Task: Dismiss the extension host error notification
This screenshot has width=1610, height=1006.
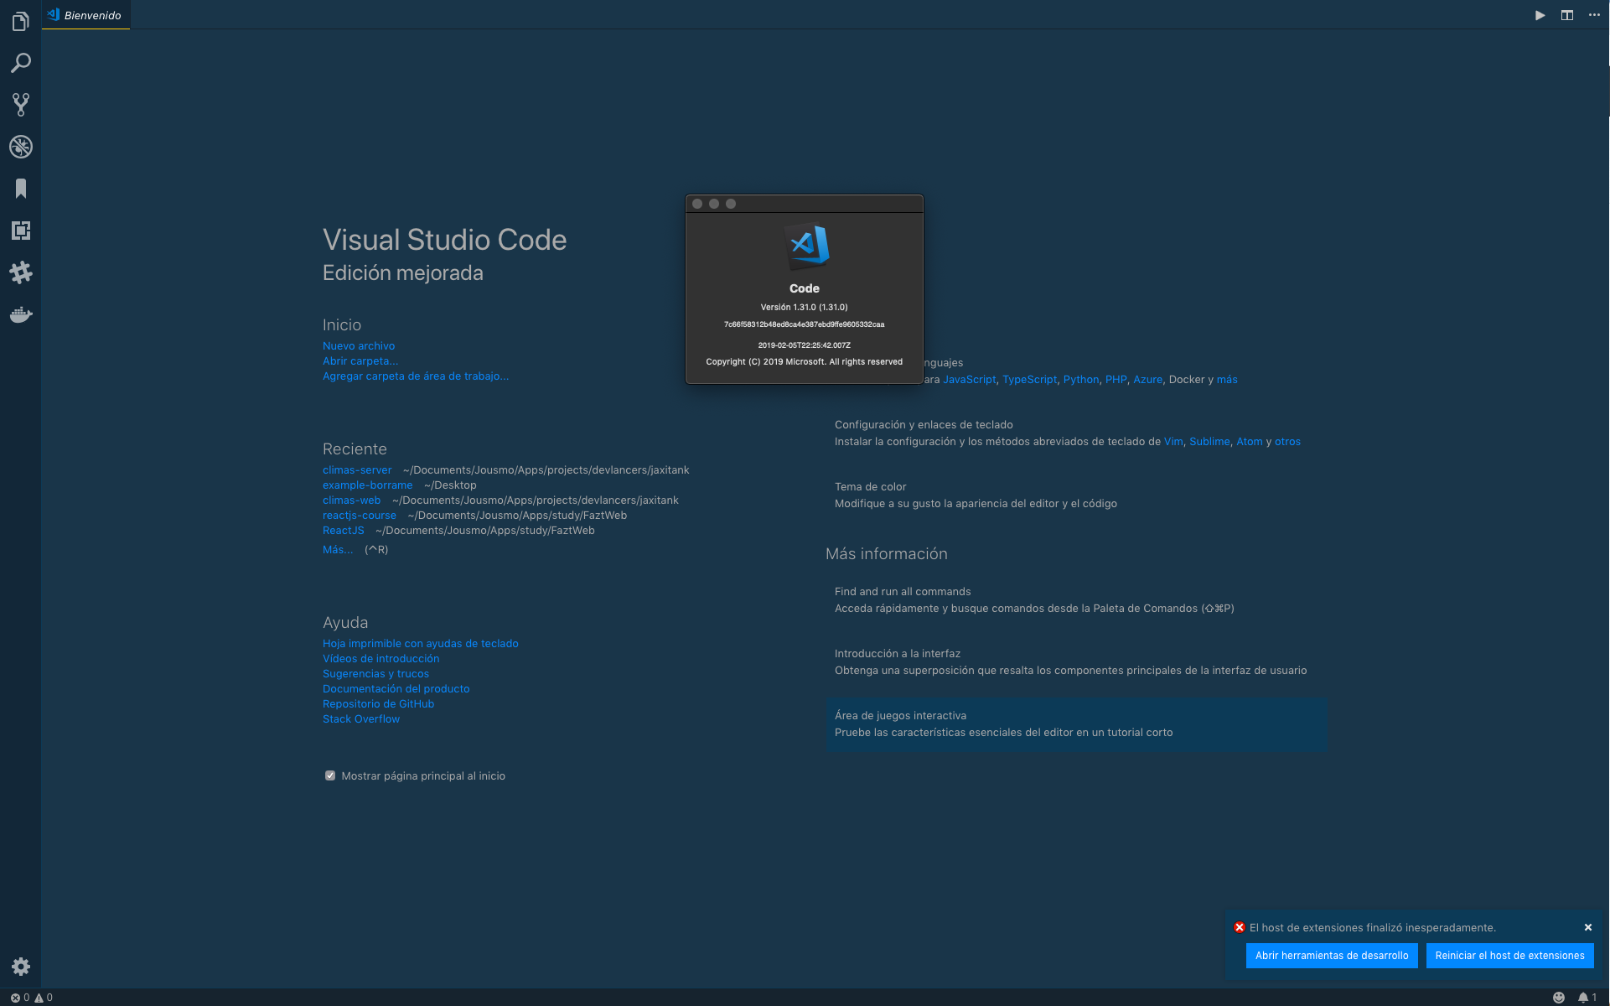Action: (1587, 927)
